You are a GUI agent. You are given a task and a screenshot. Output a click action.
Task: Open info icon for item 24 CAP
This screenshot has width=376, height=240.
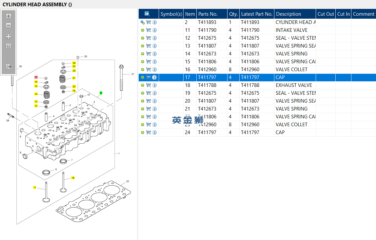coord(154,132)
